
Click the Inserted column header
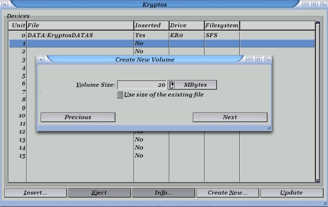point(151,25)
